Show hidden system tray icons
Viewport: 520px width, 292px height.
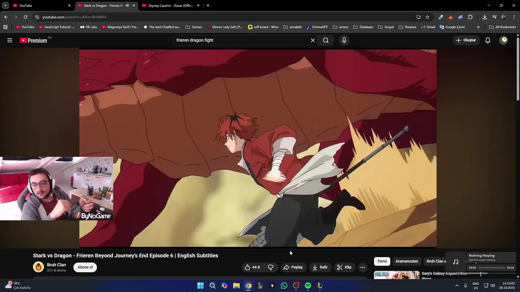pos(457,286)
